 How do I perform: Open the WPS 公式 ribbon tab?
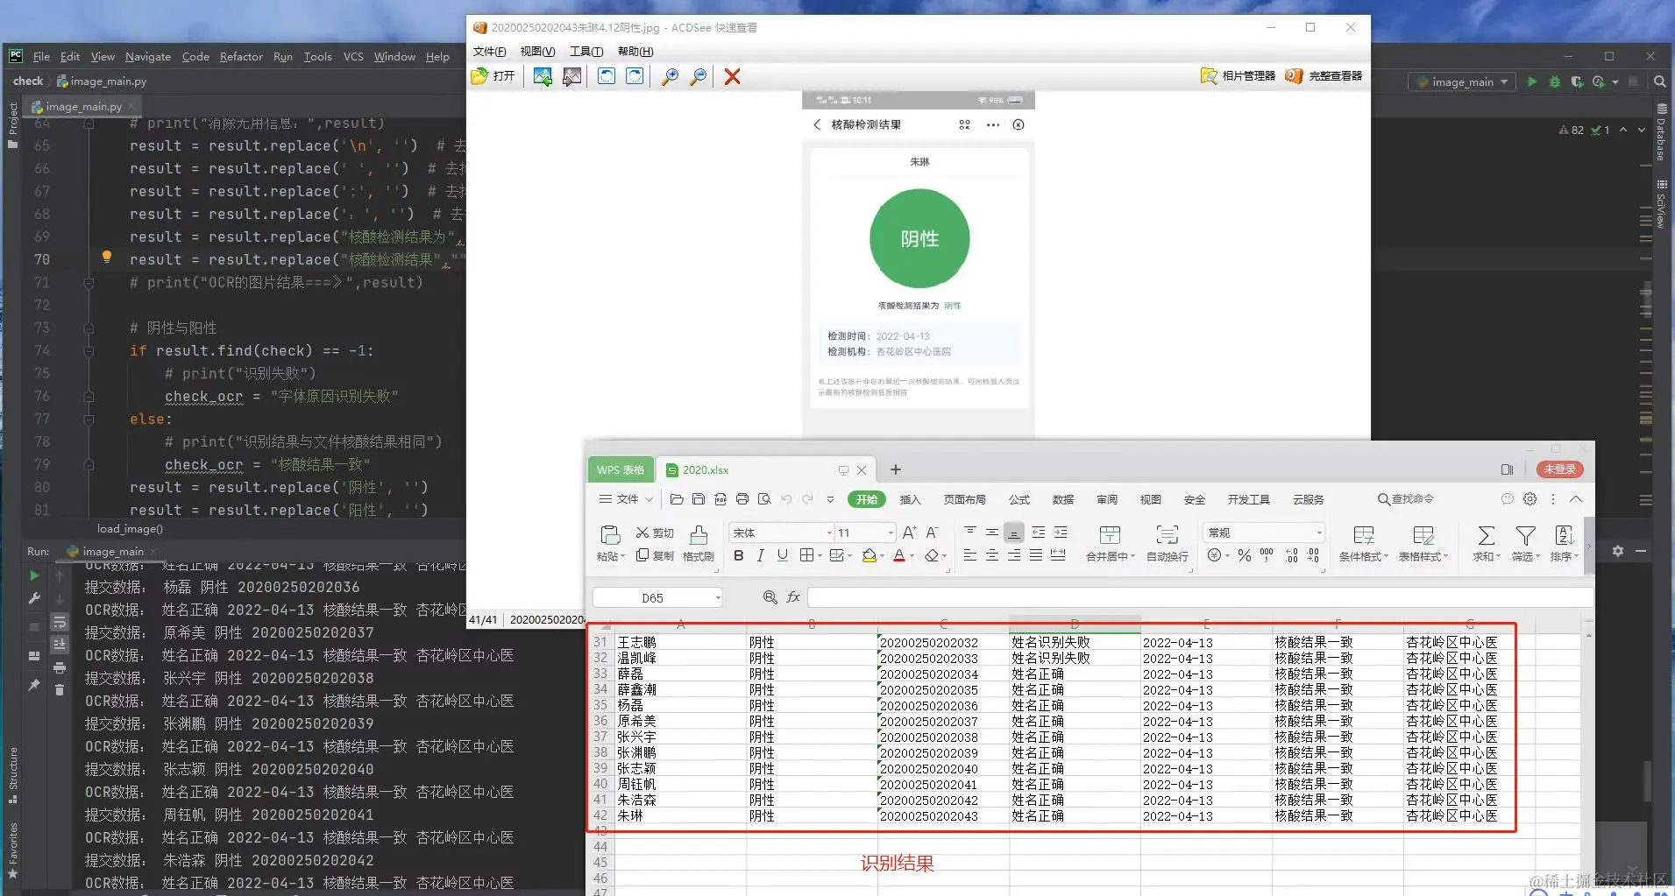point(1019,499)
